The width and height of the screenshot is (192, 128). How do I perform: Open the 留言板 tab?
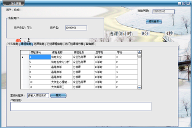(x=90, y=44)
